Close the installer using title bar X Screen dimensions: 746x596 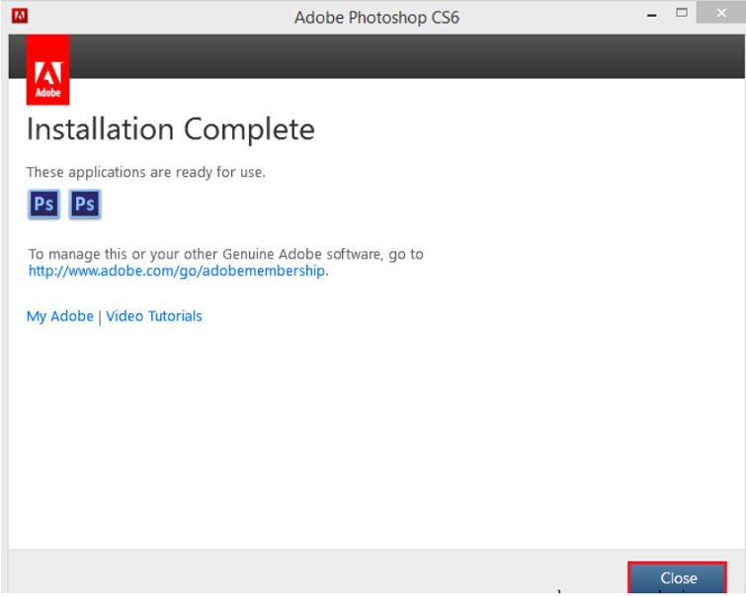(x=721, y=16)
